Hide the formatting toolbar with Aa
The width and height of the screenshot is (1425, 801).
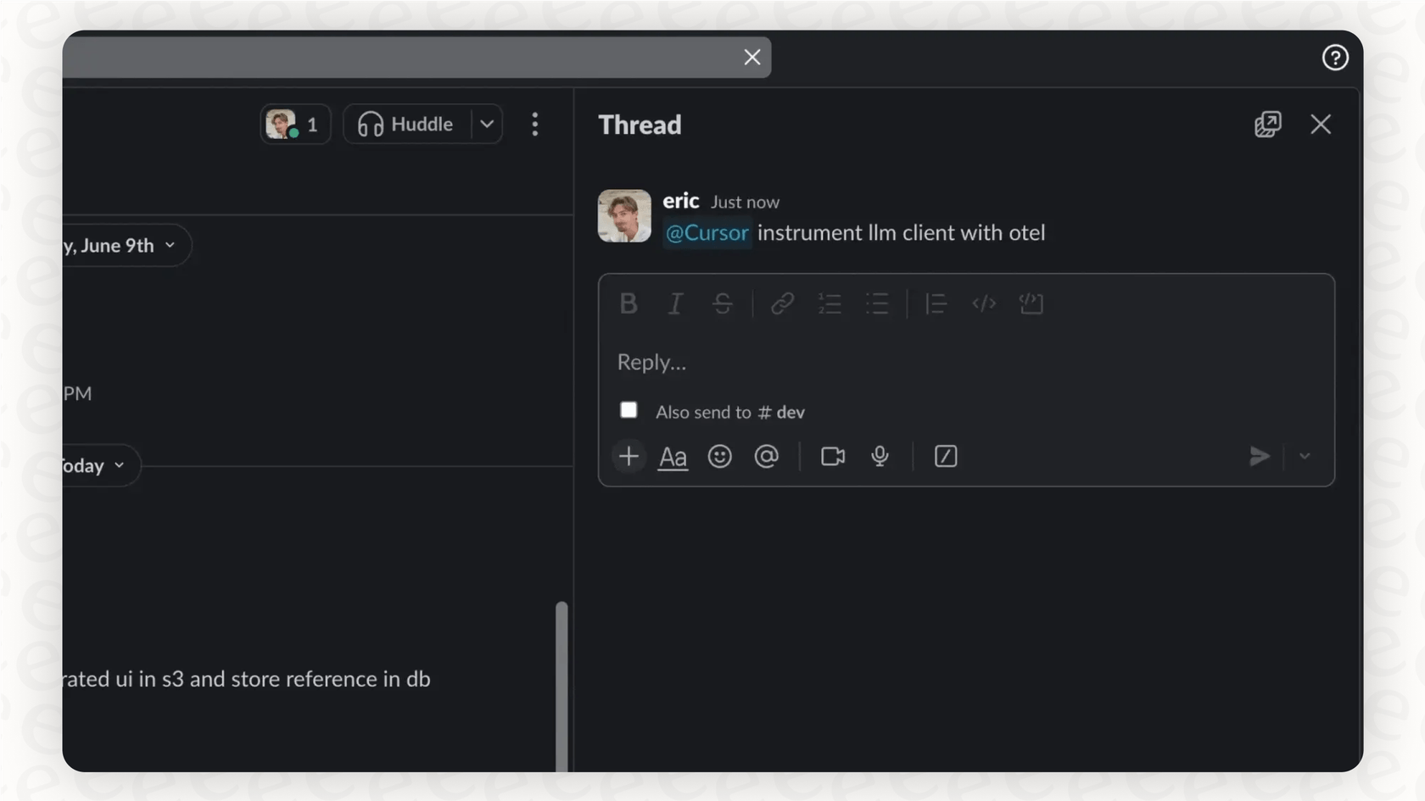[x=672, y=456]
